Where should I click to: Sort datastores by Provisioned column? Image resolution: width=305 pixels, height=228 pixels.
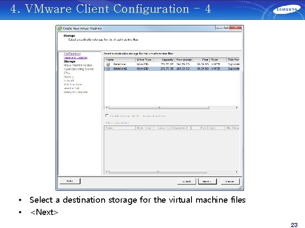pyautogui.click(x=184, y=60)
